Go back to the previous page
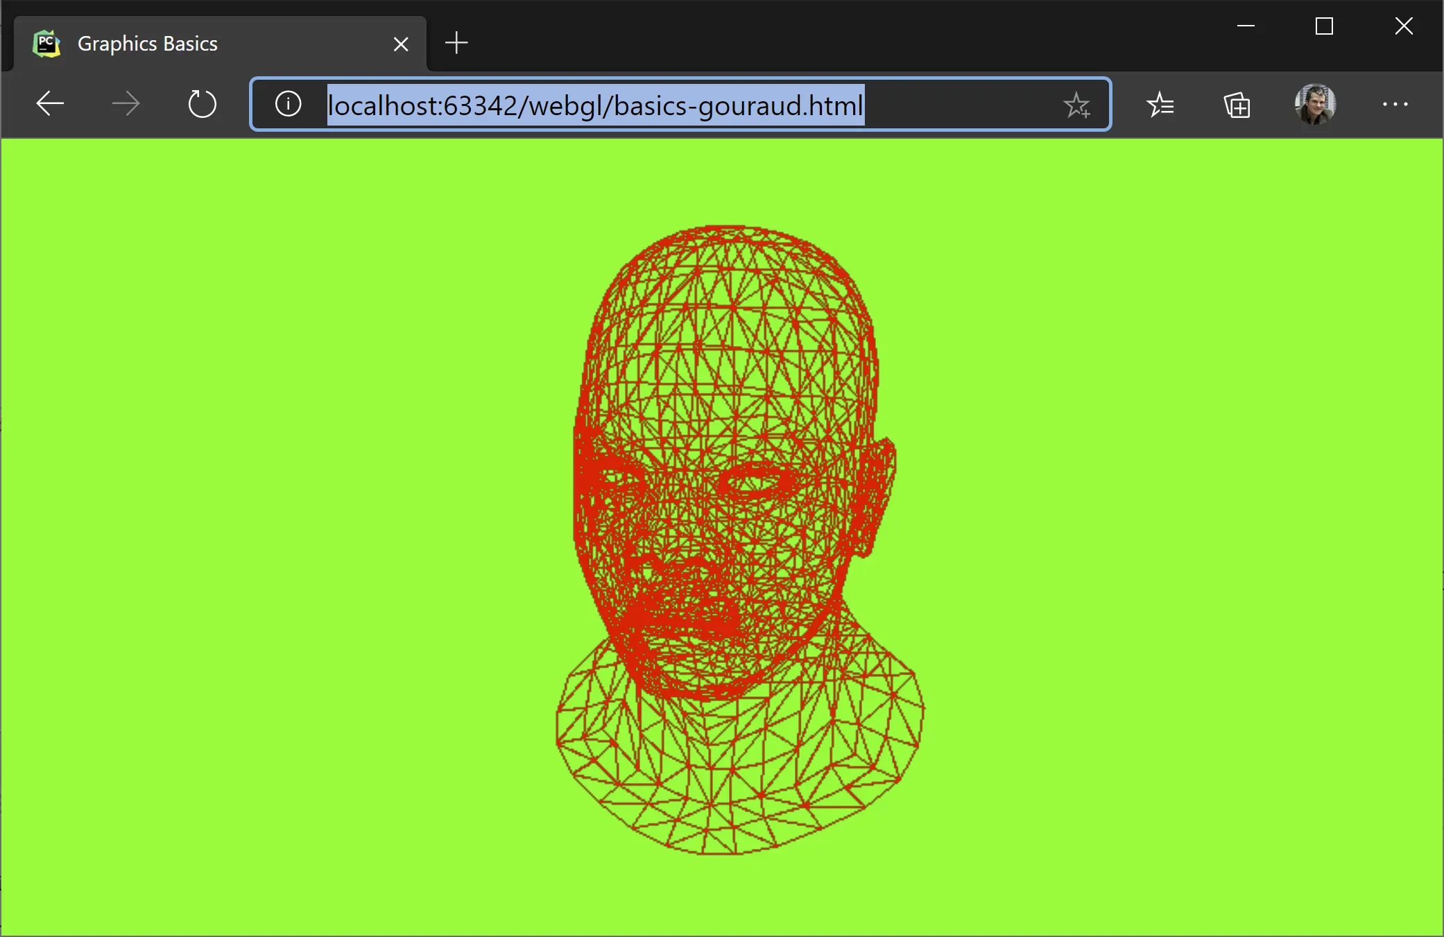The width and height of the screenshot is (1444, 937). (50, 104)
